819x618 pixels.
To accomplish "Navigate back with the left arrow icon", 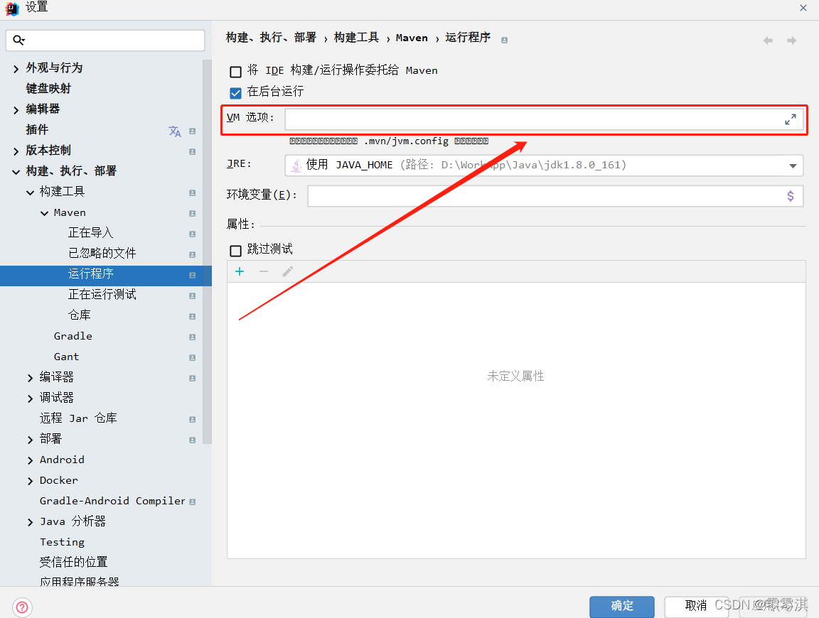I will click(x=768, y=41).
